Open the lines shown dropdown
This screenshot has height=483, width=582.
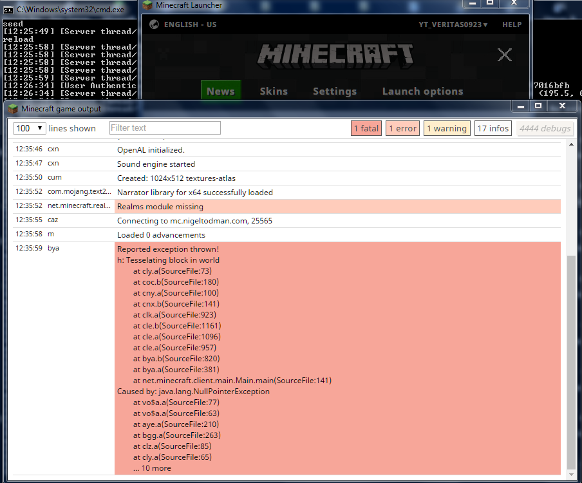(30, 128)
